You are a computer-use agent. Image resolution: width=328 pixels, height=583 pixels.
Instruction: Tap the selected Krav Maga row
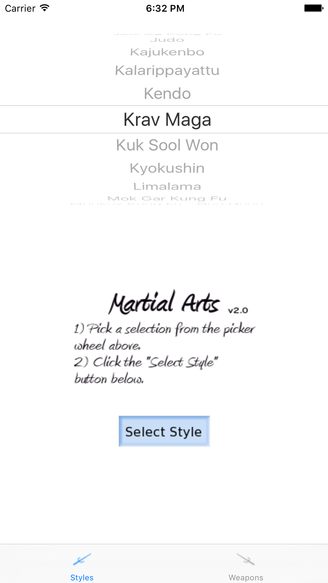coord(167,120)
